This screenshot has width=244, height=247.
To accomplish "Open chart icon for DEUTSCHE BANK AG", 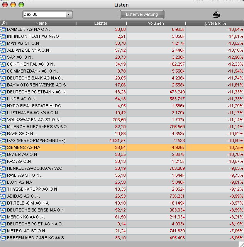I will [3, 78].
